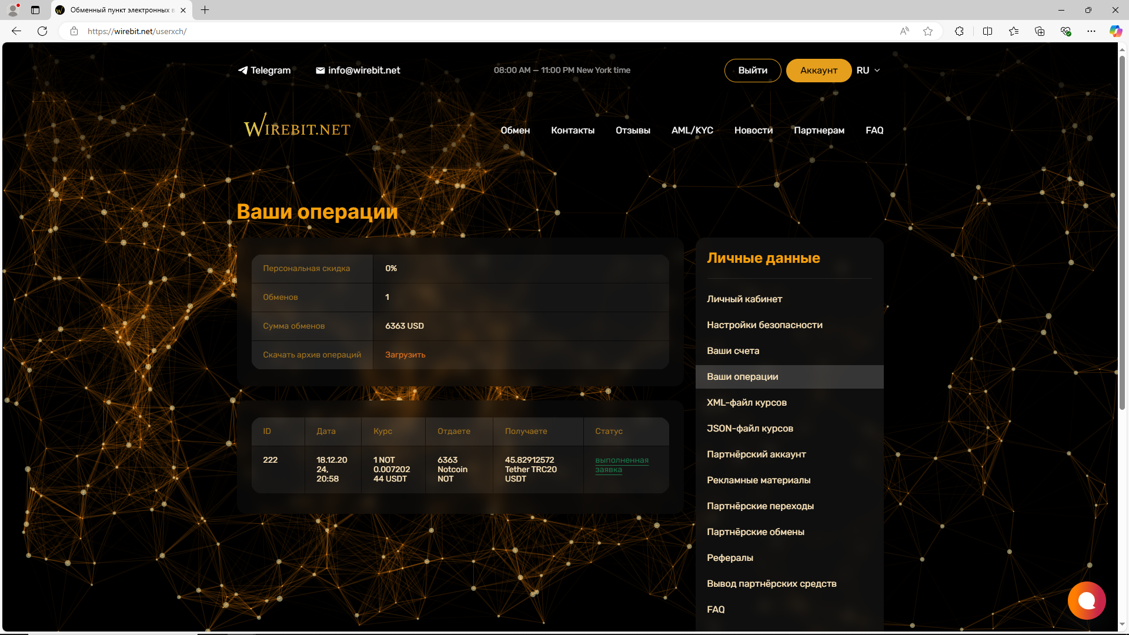This screenshot has height=635, width=1129.
Task: Open Рекламные материалы in the sidebar
Action: (x=759, y=480)
